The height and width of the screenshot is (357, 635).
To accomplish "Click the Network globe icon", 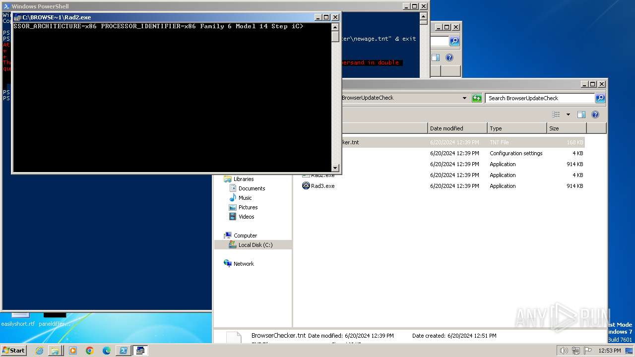I will coord(228,263).
